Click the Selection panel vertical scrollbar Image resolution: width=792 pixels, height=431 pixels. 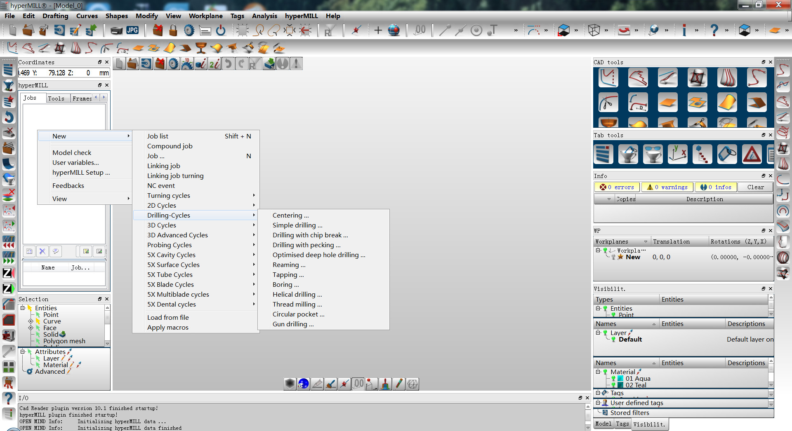click(107, 326)
